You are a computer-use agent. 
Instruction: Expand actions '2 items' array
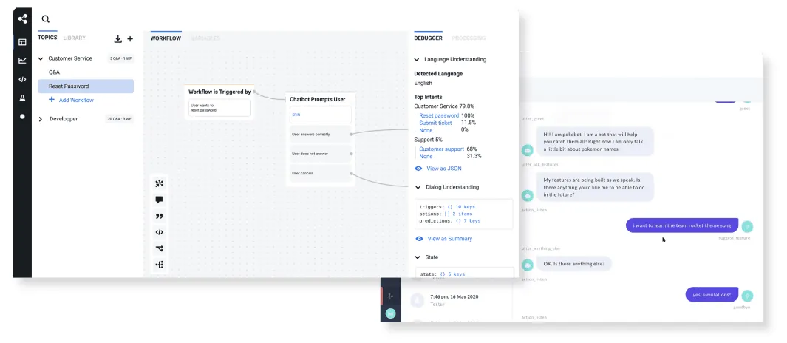458,214
